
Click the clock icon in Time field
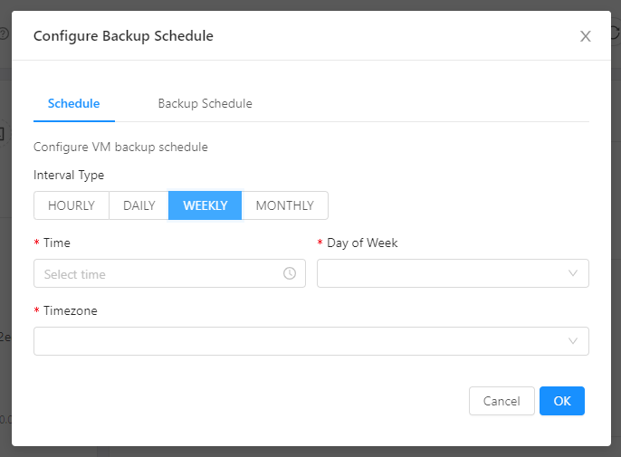tap(290, 273)
